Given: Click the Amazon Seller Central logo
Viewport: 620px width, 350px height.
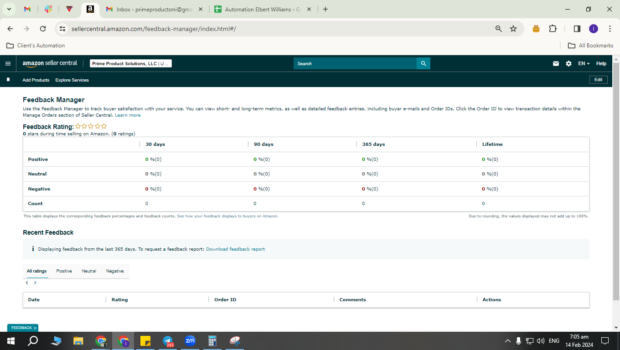Looking at the screenshot, I should tap(50, 63).
